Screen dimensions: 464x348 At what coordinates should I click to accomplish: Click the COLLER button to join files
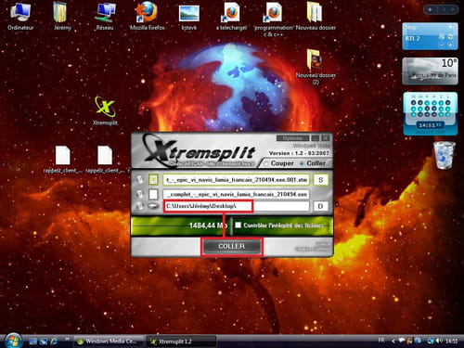point(231,246)
